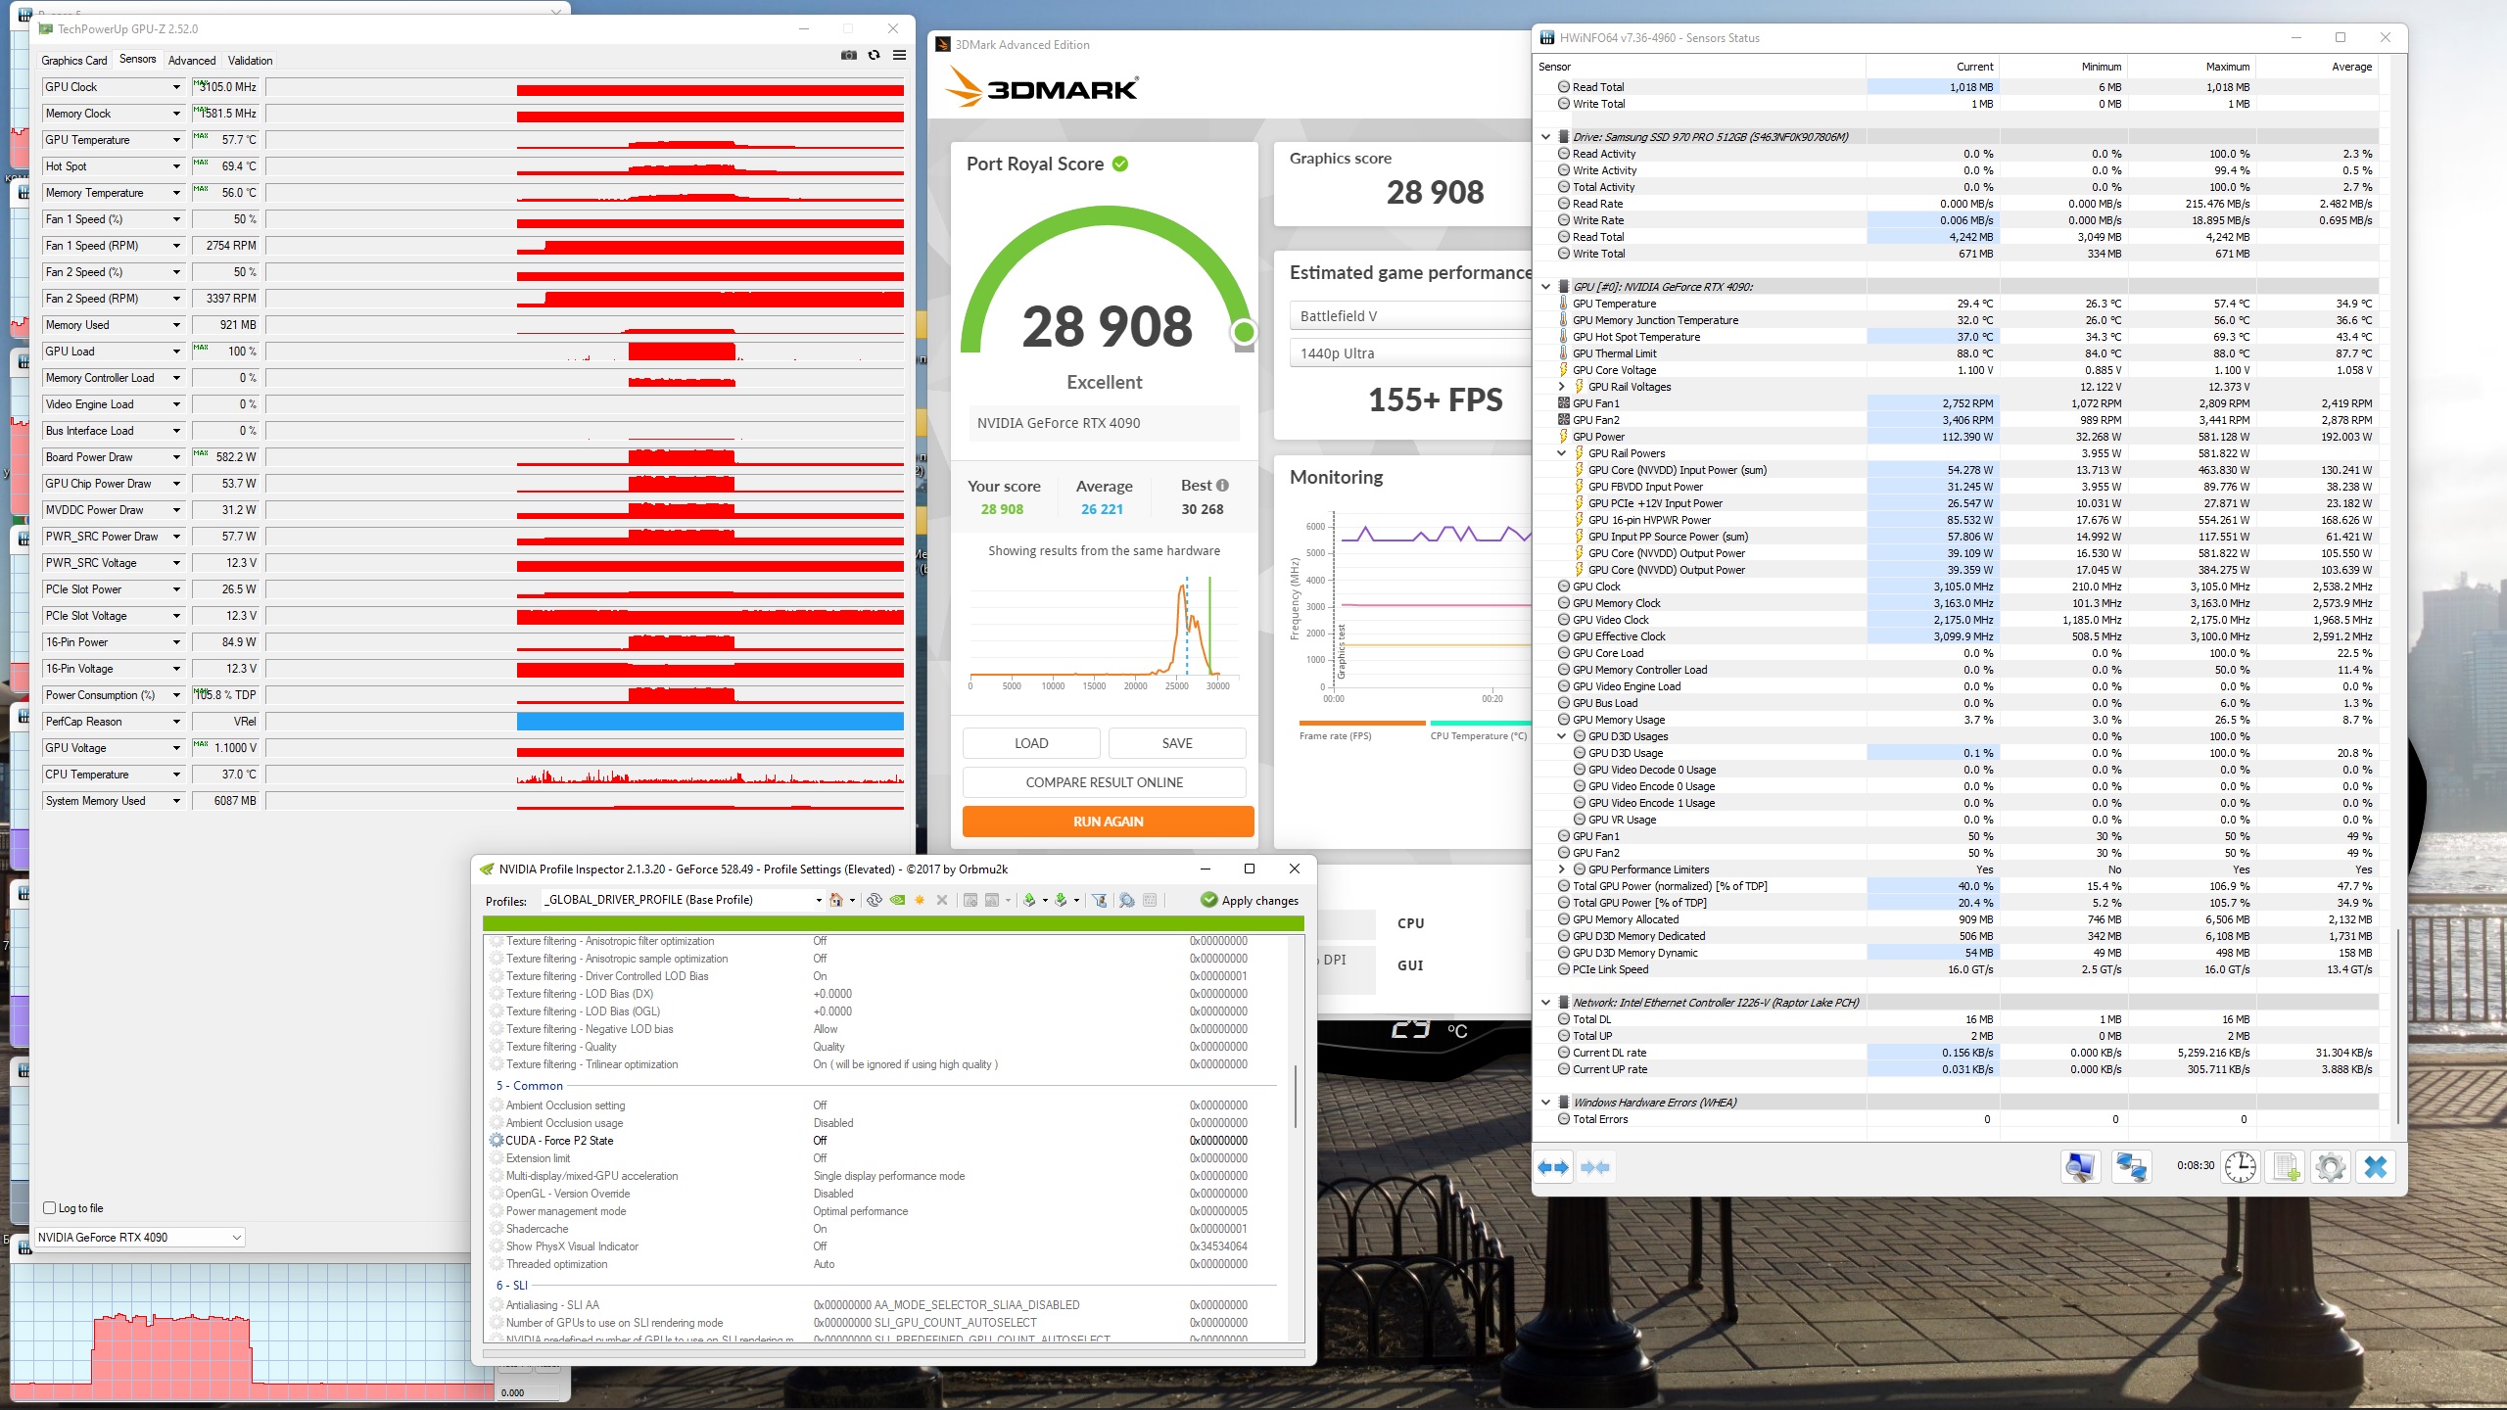Click the NVIDIA logo toolbar icon
2507x1410 pixels.
tap(897, 900)
